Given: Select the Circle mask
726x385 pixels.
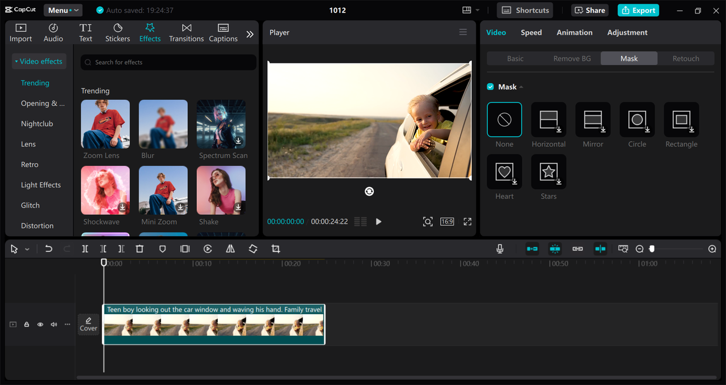Looking at the screenshot, I should point(637,120).
